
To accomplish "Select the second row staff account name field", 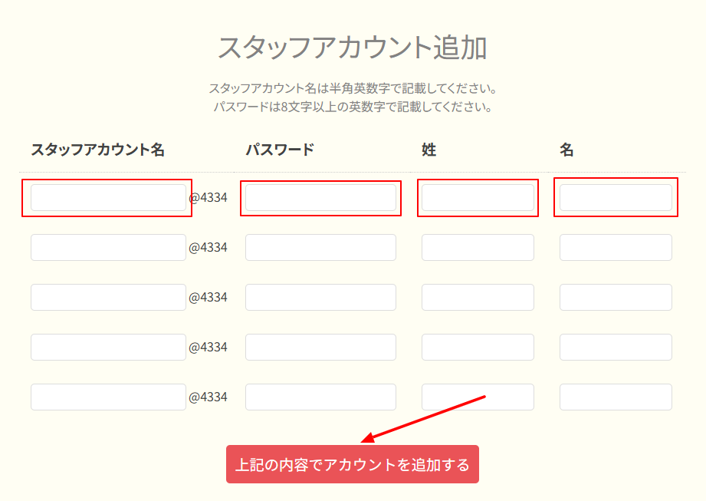I will [108, 248].
